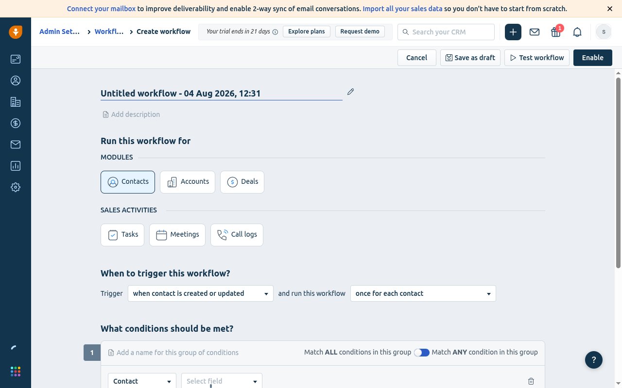622x388 pixels.
Task: Open the Contact entity dropdown
Action: tap(142, 381)
